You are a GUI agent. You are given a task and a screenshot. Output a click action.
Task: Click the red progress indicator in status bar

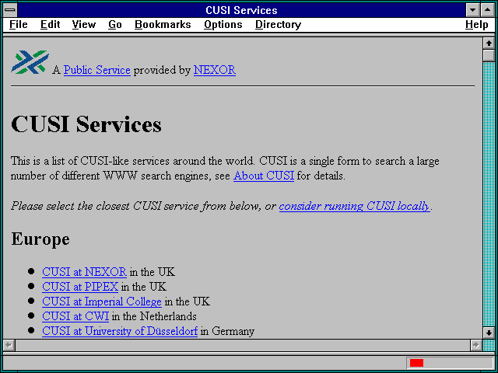416,363
